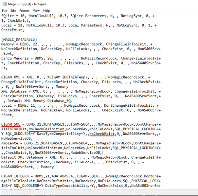Click 'NotLogSync' in the SQLite line

131,16
